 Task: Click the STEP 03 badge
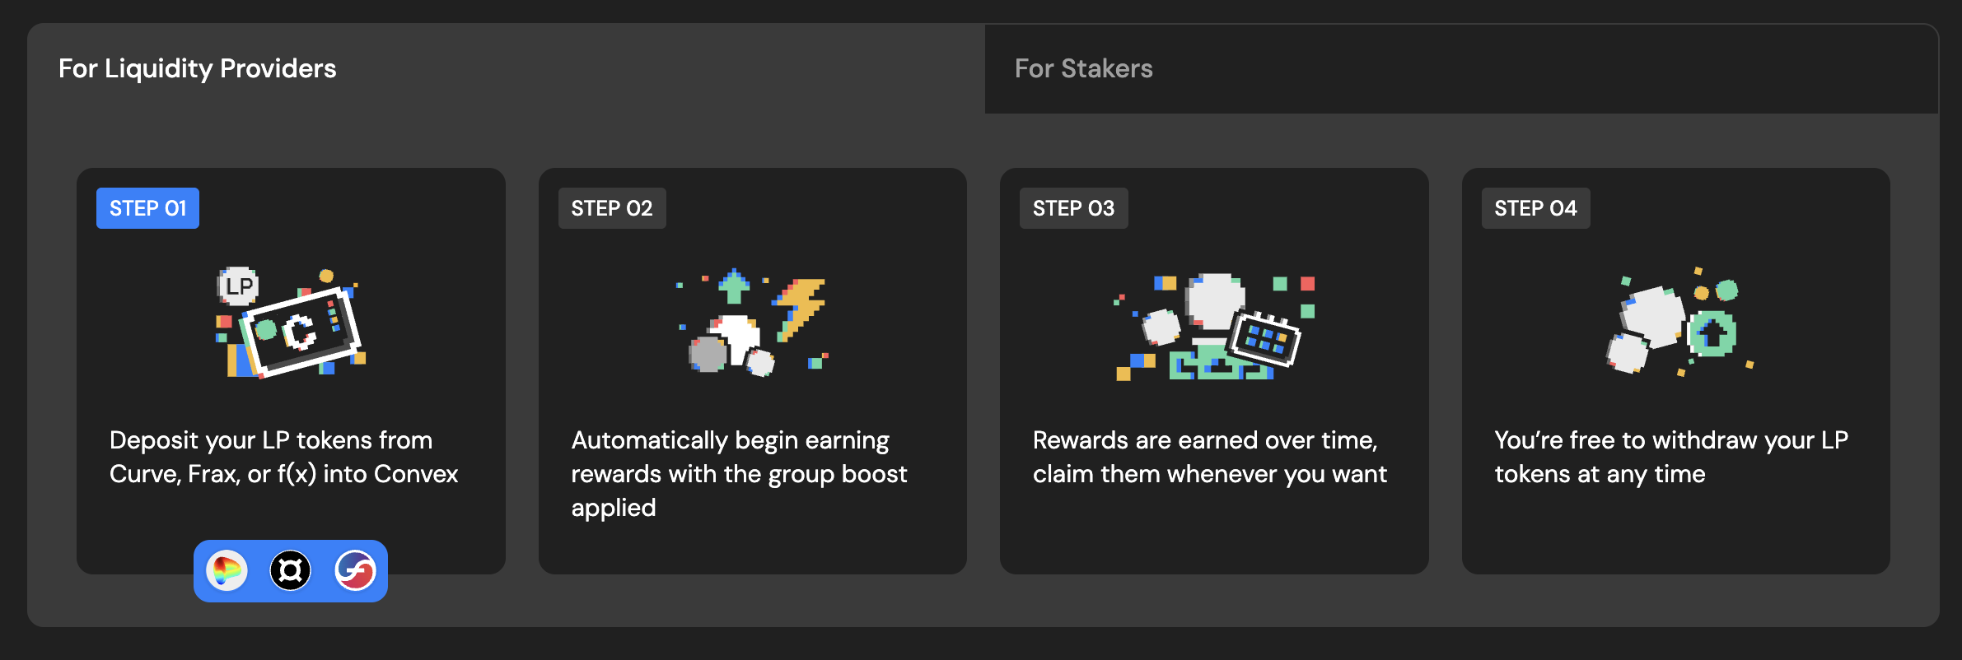pyautogui.click(x=1073, y=208)
